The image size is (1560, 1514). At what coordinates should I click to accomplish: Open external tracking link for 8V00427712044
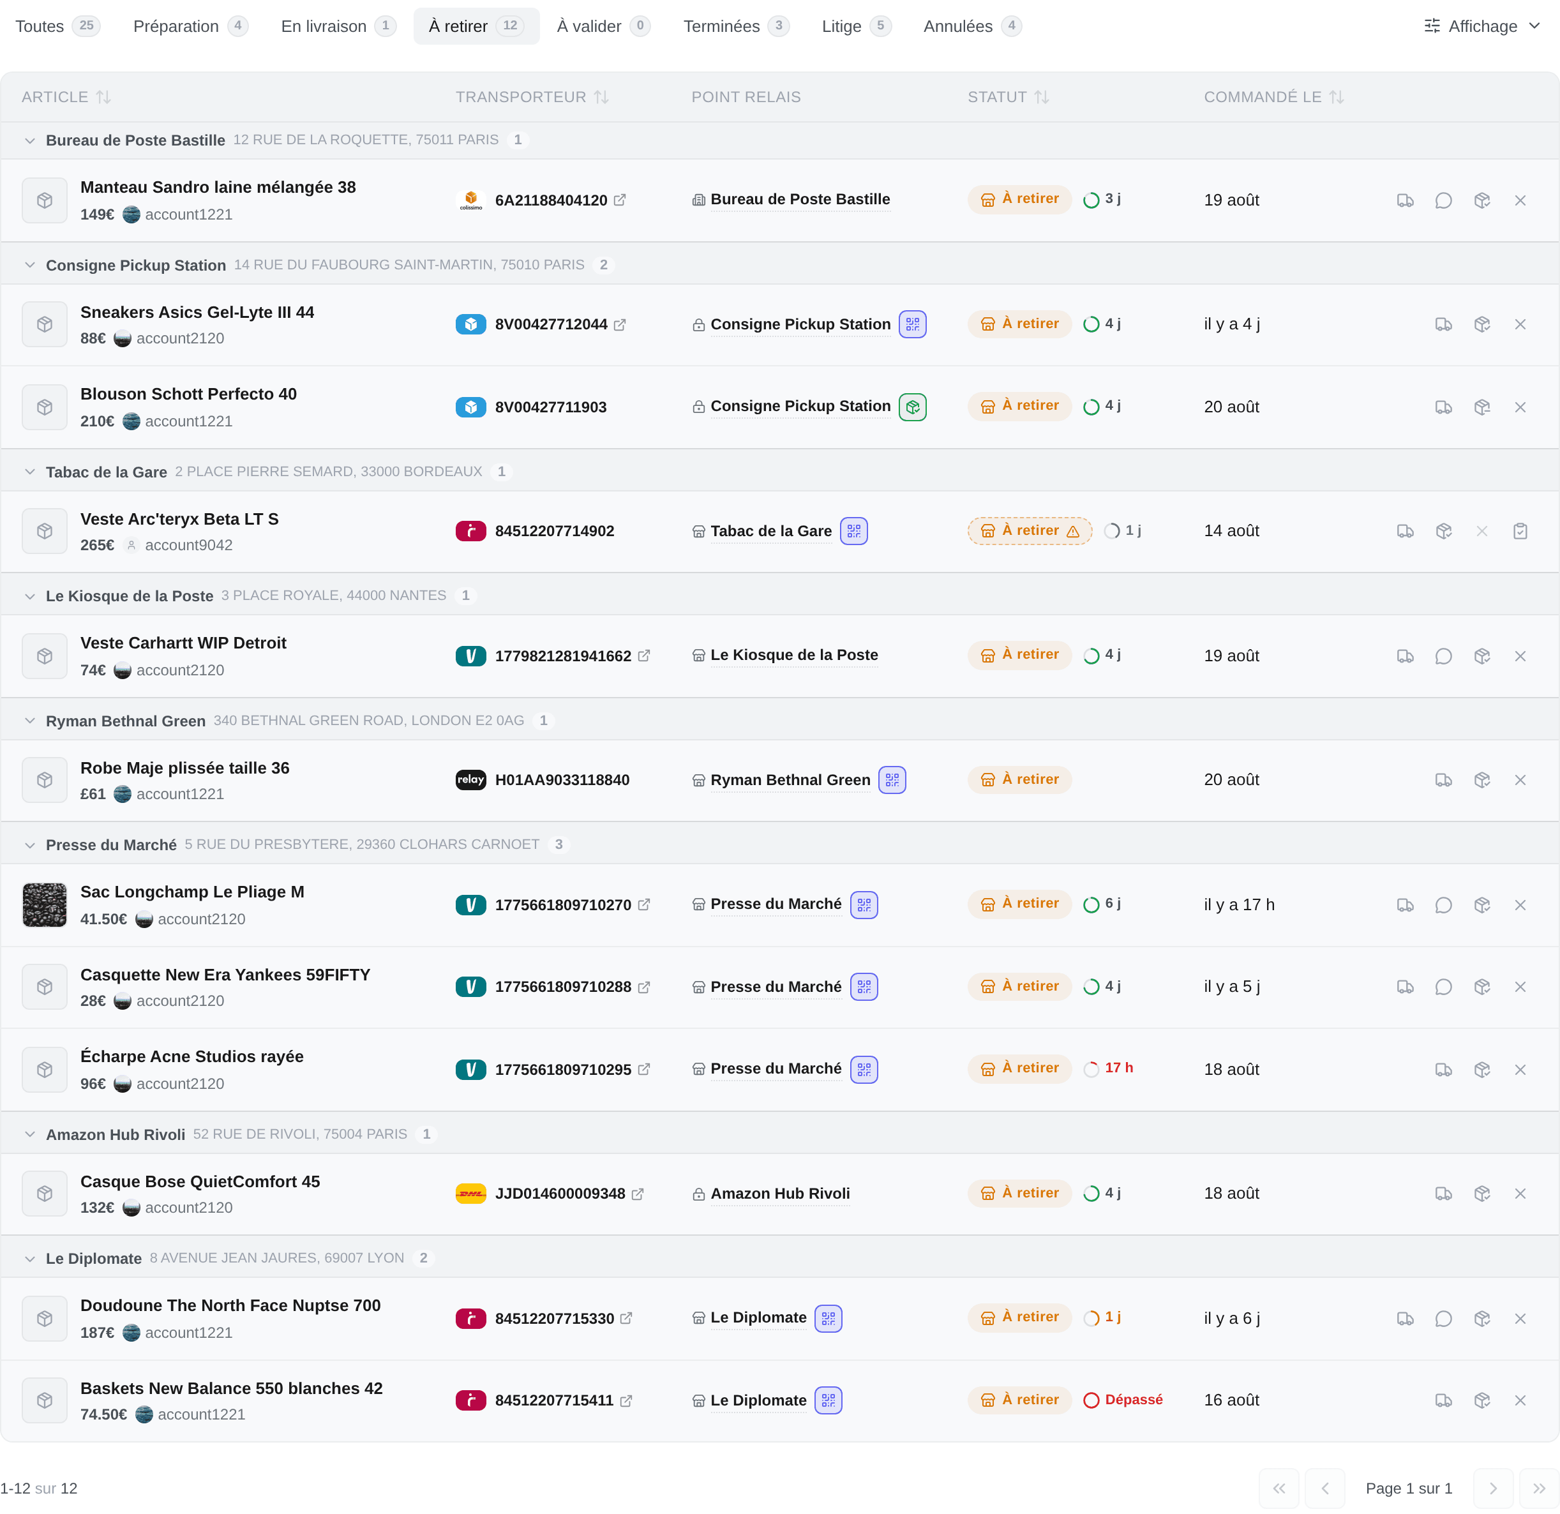(x=619, y=325)
